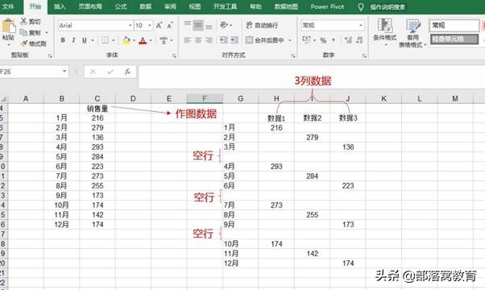Open the File (文件) tab
Viewport: 485px width, 290px height.
pyautogui.click(x=8, y=6)
